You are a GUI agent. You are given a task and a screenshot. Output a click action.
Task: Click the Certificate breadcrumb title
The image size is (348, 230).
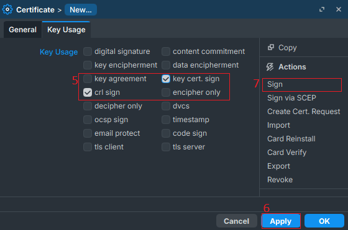point(35,10)
